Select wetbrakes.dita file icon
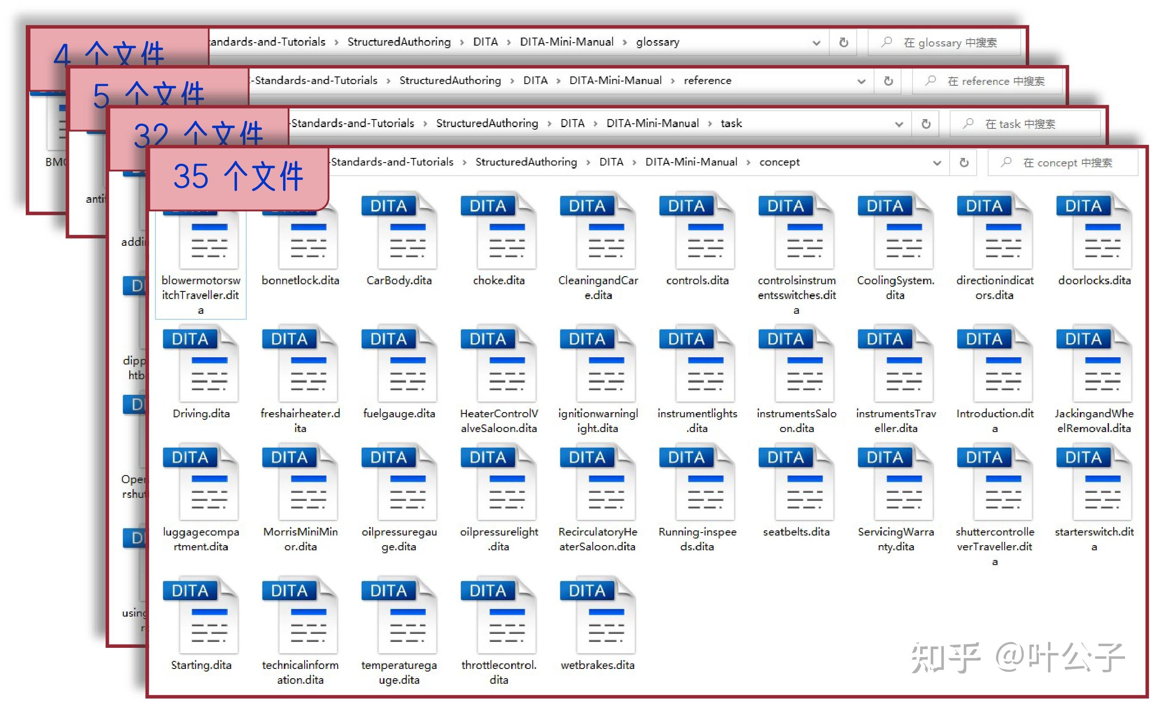Viewport: 1155px width, 704px height. (598, 615)
